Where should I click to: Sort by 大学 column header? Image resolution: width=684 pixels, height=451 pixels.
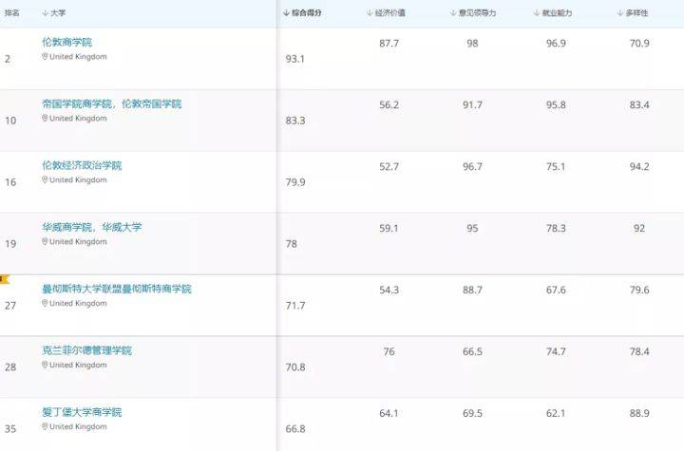[x=53, y=13]
